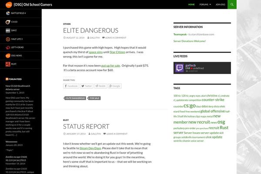The width and height of the screenshot is (261, 174).
Task: Click the 'Rust' tag in cloud
Action: 224,128
